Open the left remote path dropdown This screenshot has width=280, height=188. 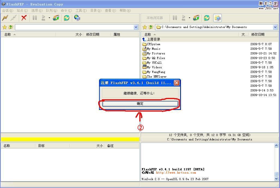point(136,27)
